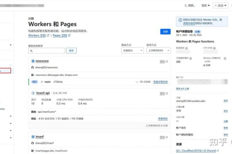Click 设置 next to 分析引擎
The height and width of the screenshot is (154, 232).
[x=226, y=121]
